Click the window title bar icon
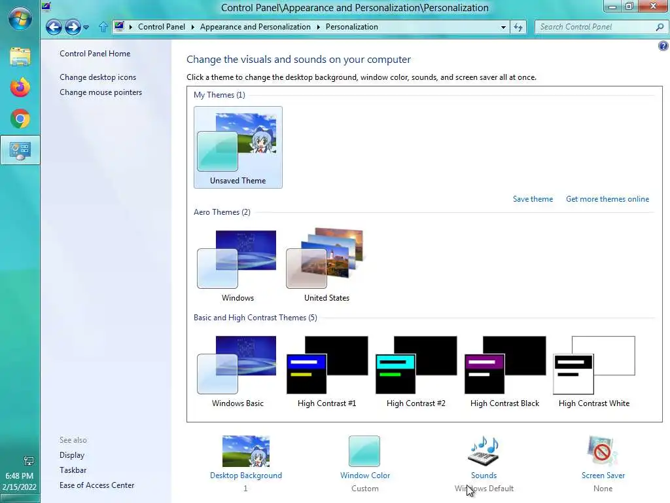 coord(46,6)
